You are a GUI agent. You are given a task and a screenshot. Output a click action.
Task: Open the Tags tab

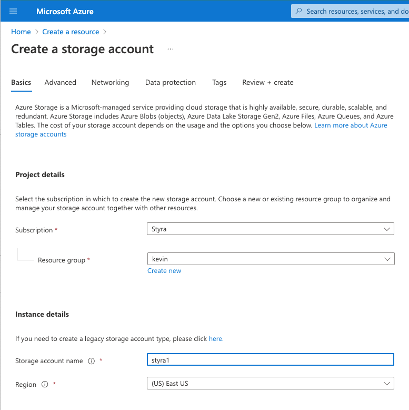pyautogui.click(x=219, y=82)
